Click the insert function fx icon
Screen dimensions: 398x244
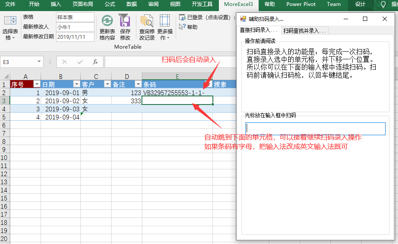[x=95, y=62]
